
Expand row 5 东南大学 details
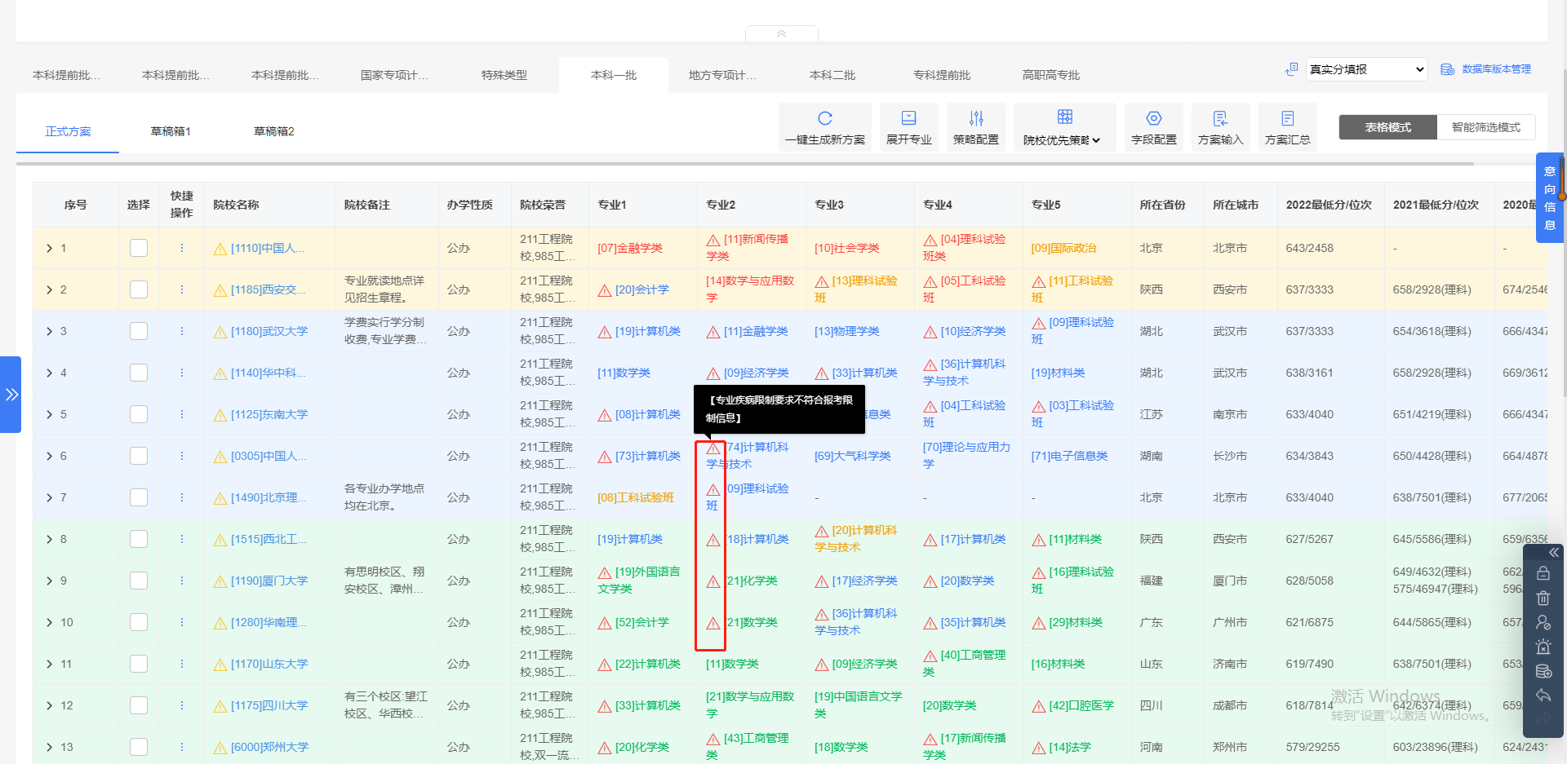pos(49,414)
